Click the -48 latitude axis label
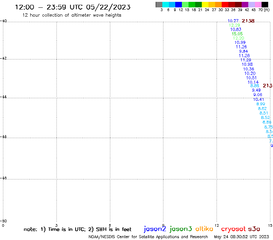The height and width of the screenshot is (240, 273). tap(3, 178)
